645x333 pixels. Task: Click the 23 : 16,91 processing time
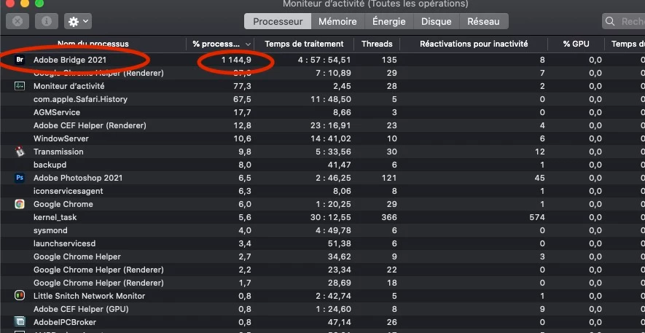(331, 125)
